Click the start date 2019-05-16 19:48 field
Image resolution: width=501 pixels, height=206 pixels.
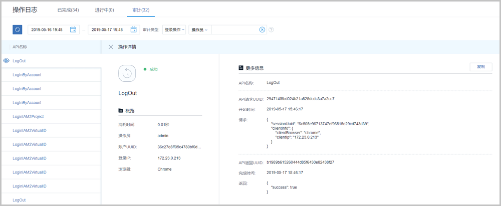coord(48,30)
